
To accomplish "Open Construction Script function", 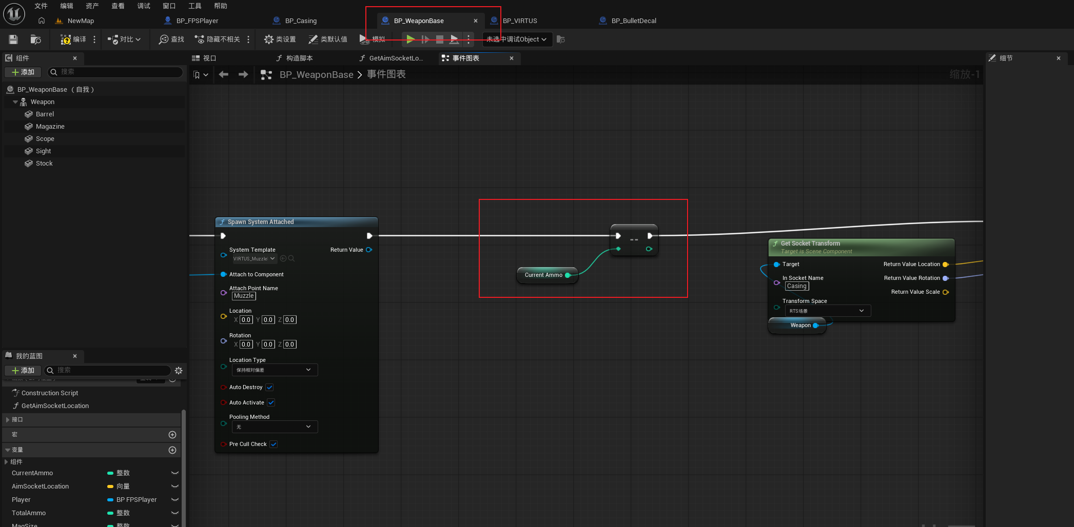I will 50,393.
